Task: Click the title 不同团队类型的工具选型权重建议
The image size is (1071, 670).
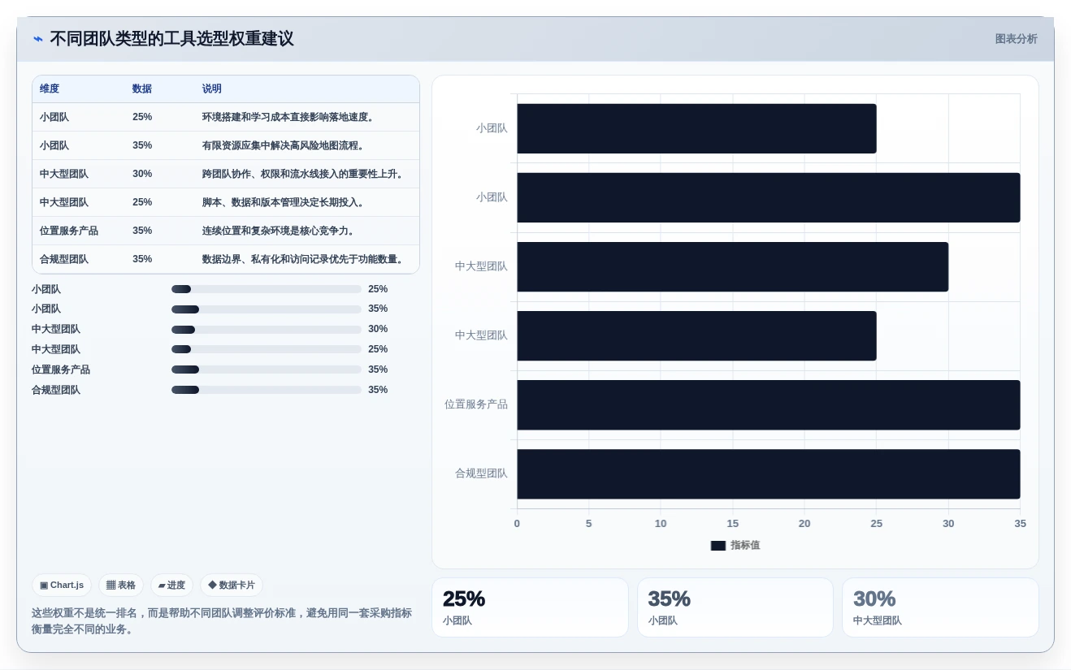Action: pyautogui.click(x=171, y=39)
